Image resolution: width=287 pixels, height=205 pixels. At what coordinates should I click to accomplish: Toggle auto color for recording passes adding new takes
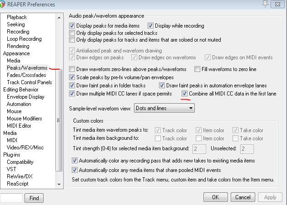coord(74,161)
